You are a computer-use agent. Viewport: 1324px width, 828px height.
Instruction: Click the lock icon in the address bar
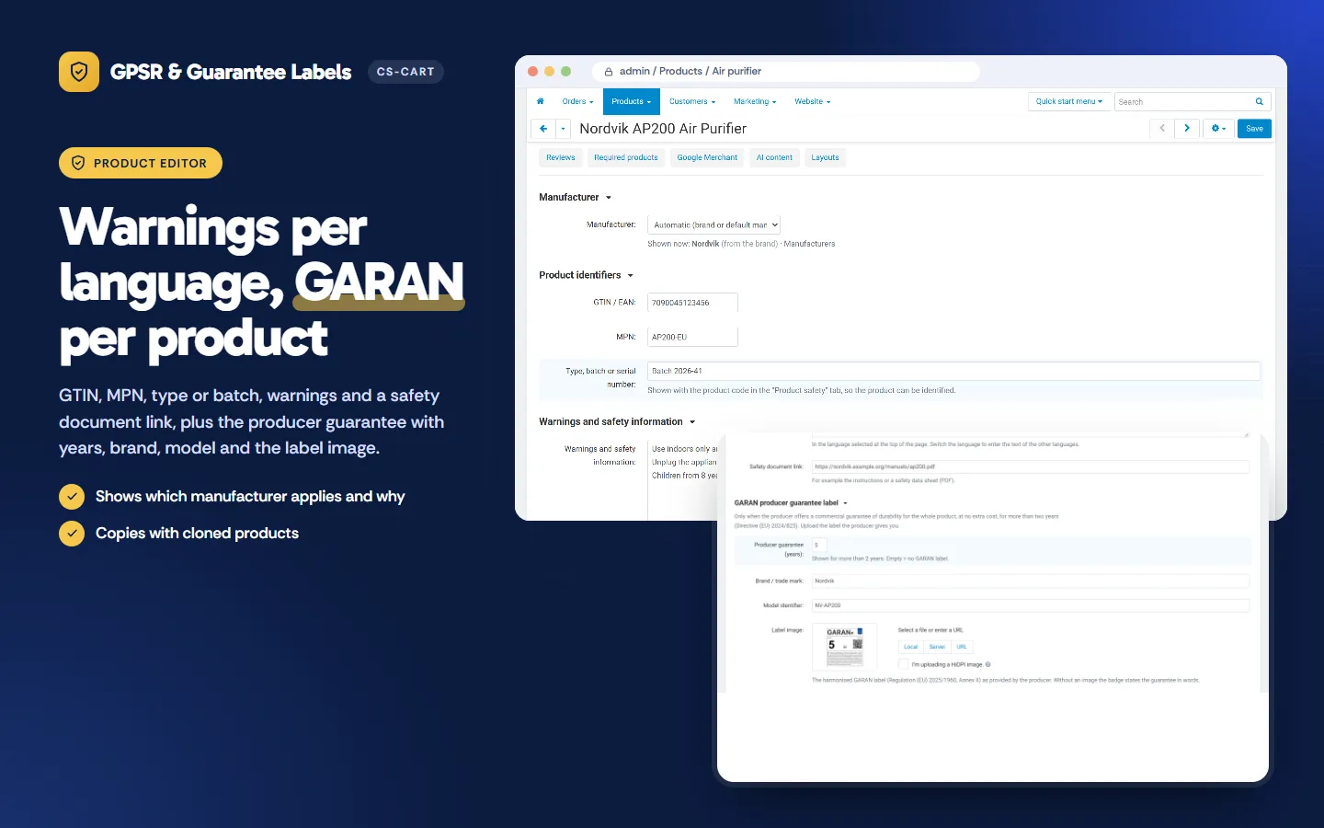pyautogui.click(x=609, y=72)
